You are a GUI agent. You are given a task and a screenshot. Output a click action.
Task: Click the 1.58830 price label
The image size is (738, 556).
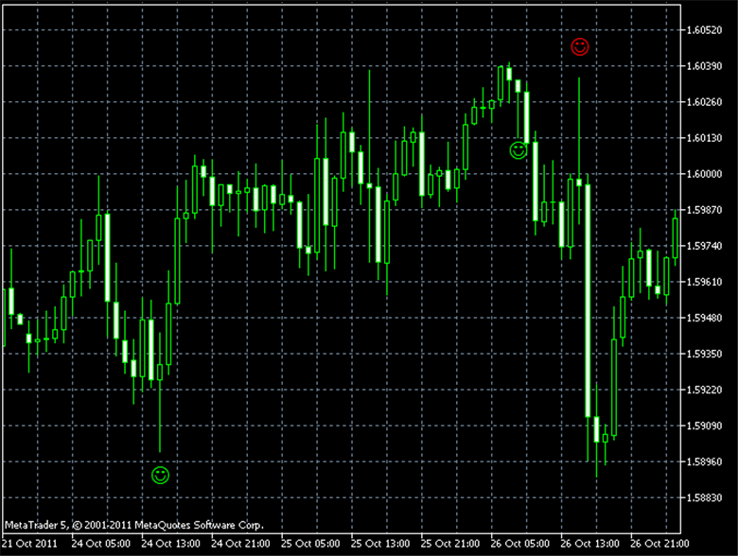[x=704, y=497]
